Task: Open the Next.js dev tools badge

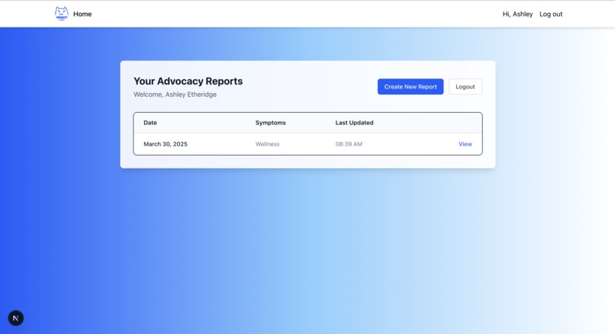Action: click(16, 318)
